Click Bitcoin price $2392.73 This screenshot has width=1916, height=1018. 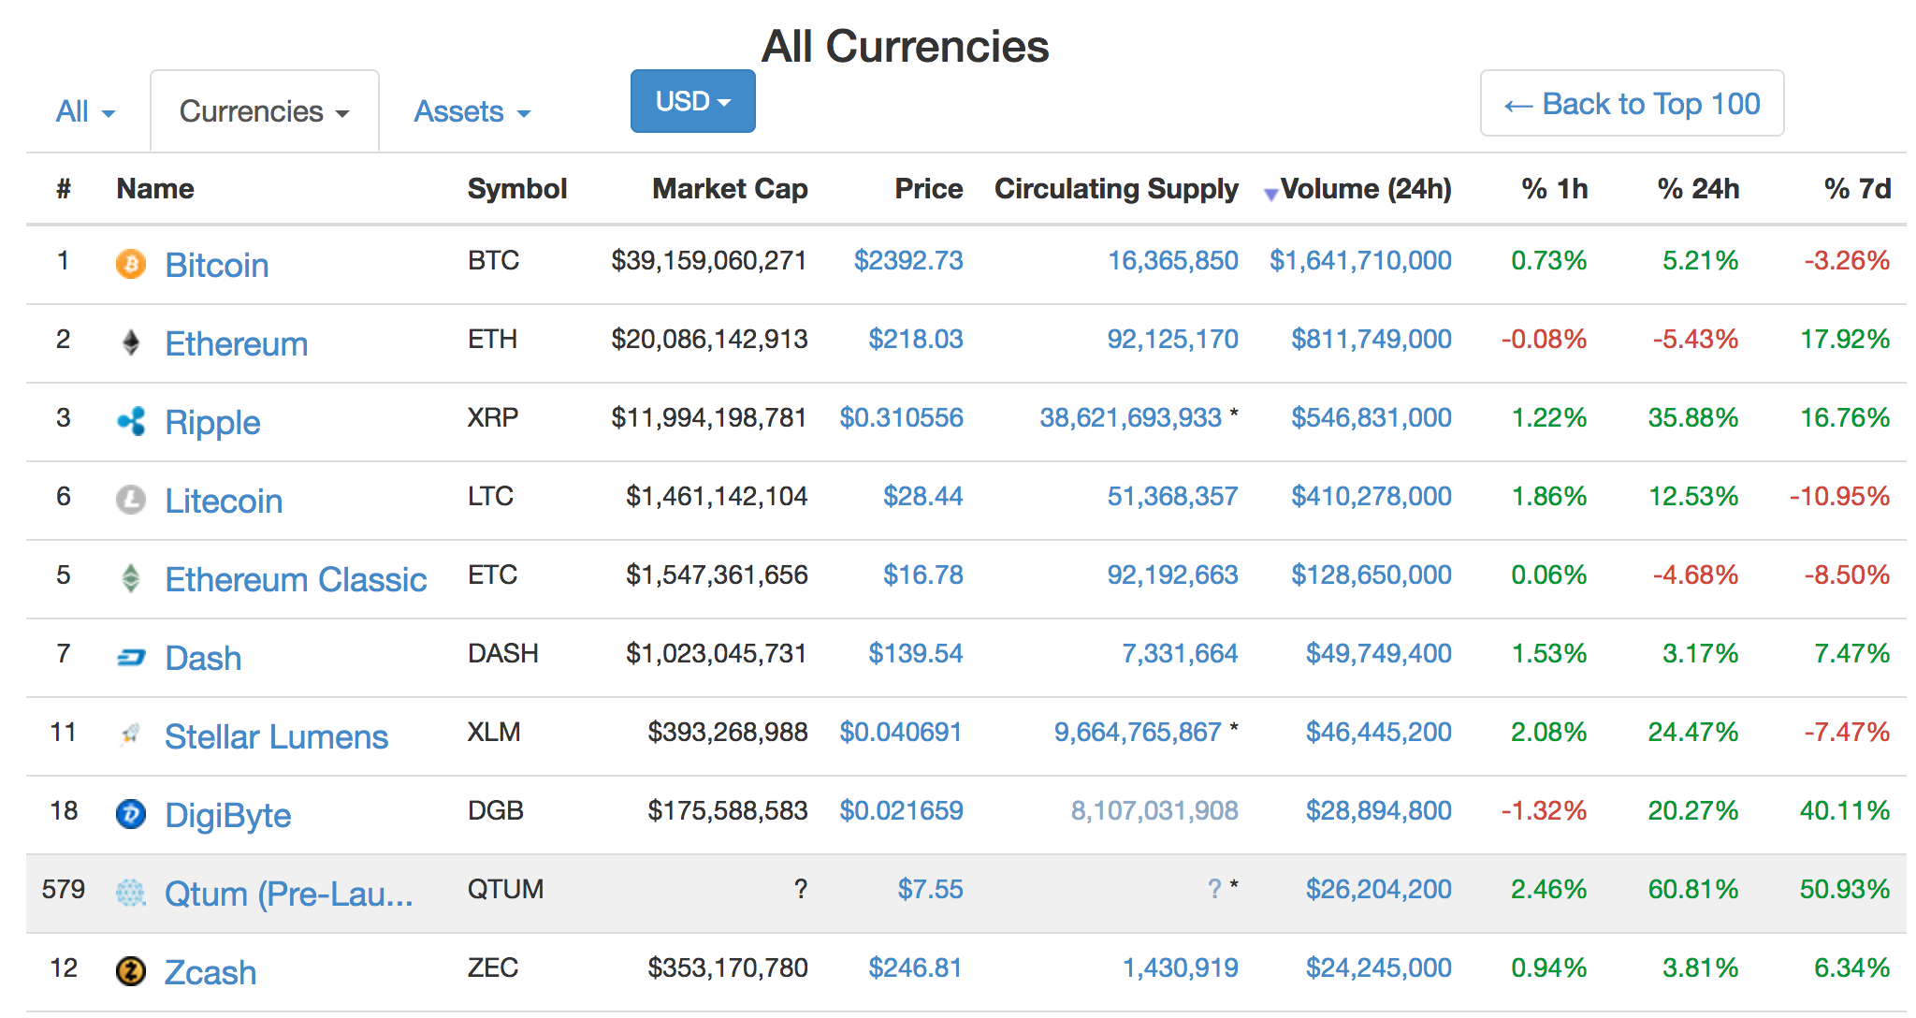908,260
